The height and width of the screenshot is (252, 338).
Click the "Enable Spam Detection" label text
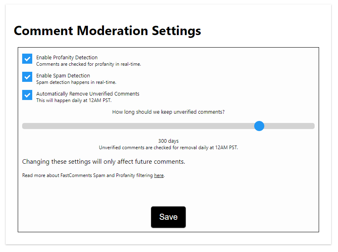tap(63, 76)
